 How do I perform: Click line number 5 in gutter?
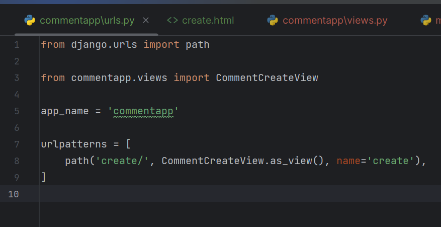coord(17,111)
